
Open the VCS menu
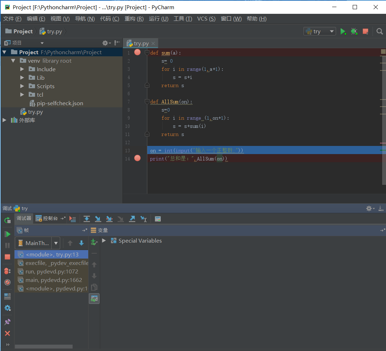(x=206, y=19)
